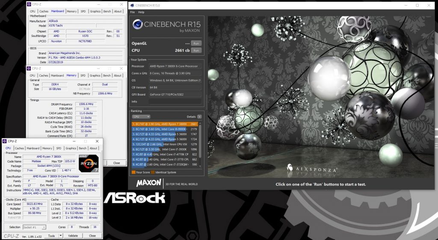Click the Details arrow icon in Ranking

(x=199, y=117)
